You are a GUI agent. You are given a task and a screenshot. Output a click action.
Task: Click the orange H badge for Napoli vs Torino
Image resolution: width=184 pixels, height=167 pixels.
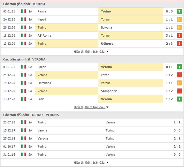pos(179,19)
